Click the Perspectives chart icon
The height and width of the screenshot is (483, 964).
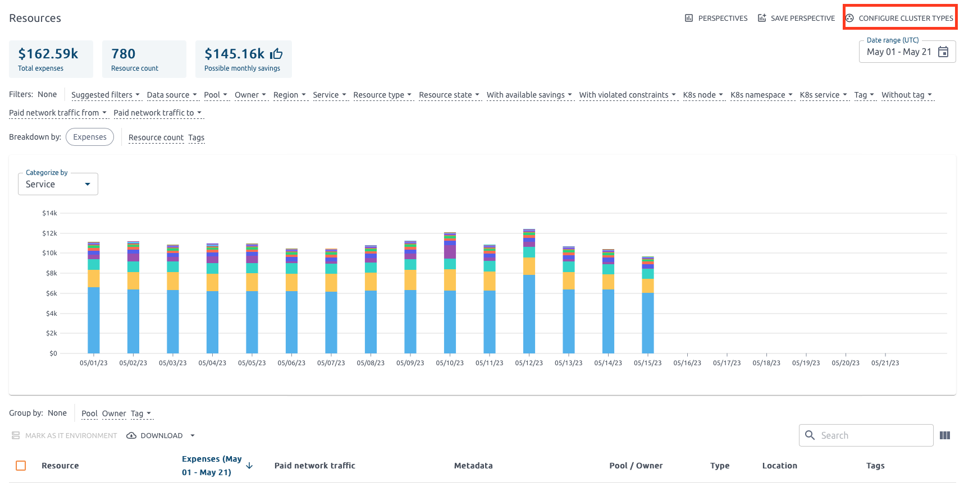689,18
